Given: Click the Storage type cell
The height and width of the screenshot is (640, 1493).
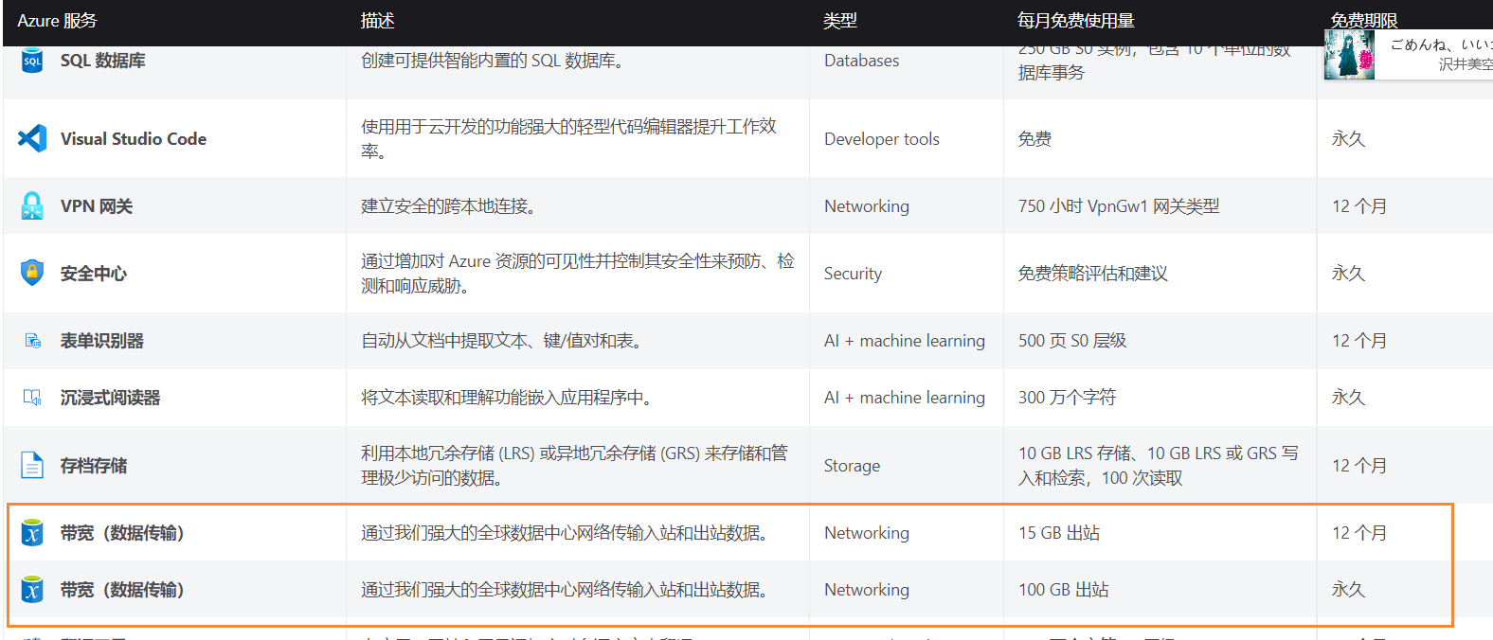Looking at the screenshot, I should (x=852, y=466).
